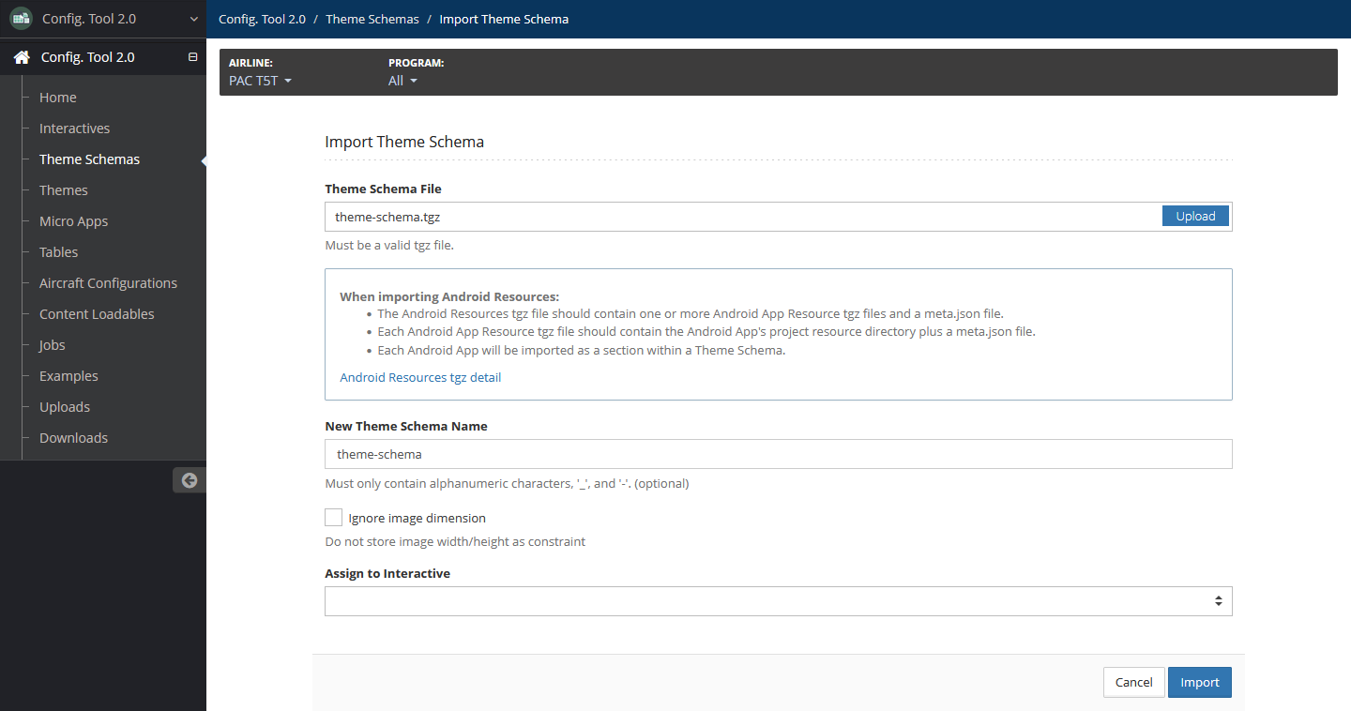The width and height of the screenshot is (1351, 711).
Task: Collapse the Config. Tool 2.0 menu tree
Action: click(x=193, y=57)
